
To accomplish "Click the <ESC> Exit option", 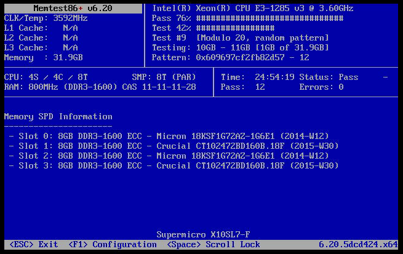I will (x=34, y=245).
